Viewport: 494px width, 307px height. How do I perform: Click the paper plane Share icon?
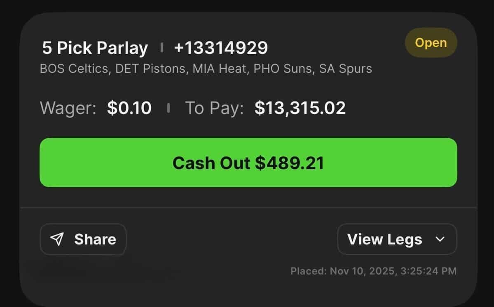click(57, 239)
